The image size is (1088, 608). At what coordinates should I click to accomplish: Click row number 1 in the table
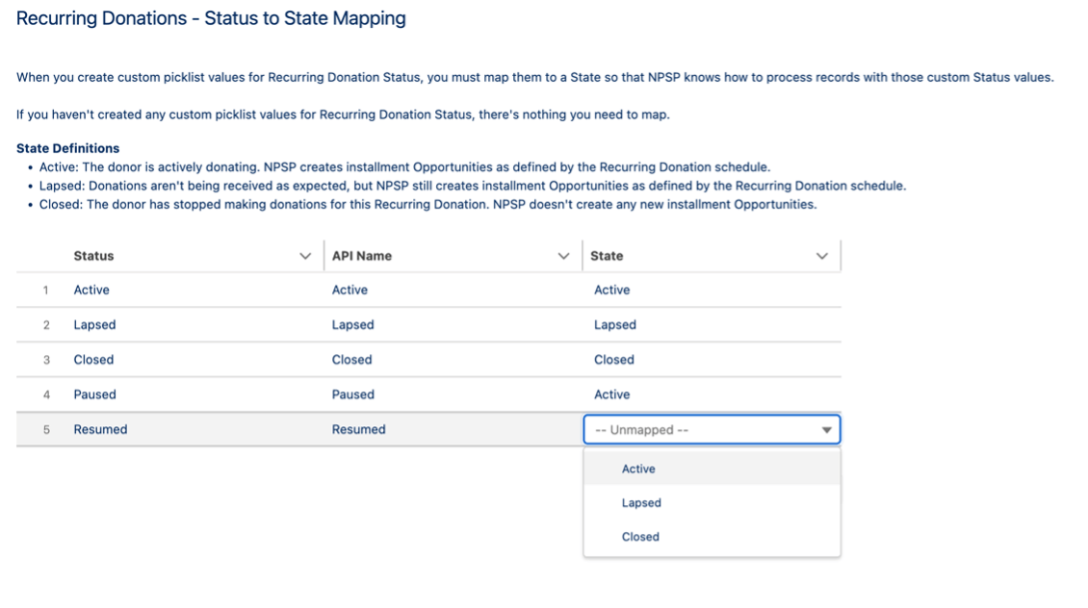point(46,291)
